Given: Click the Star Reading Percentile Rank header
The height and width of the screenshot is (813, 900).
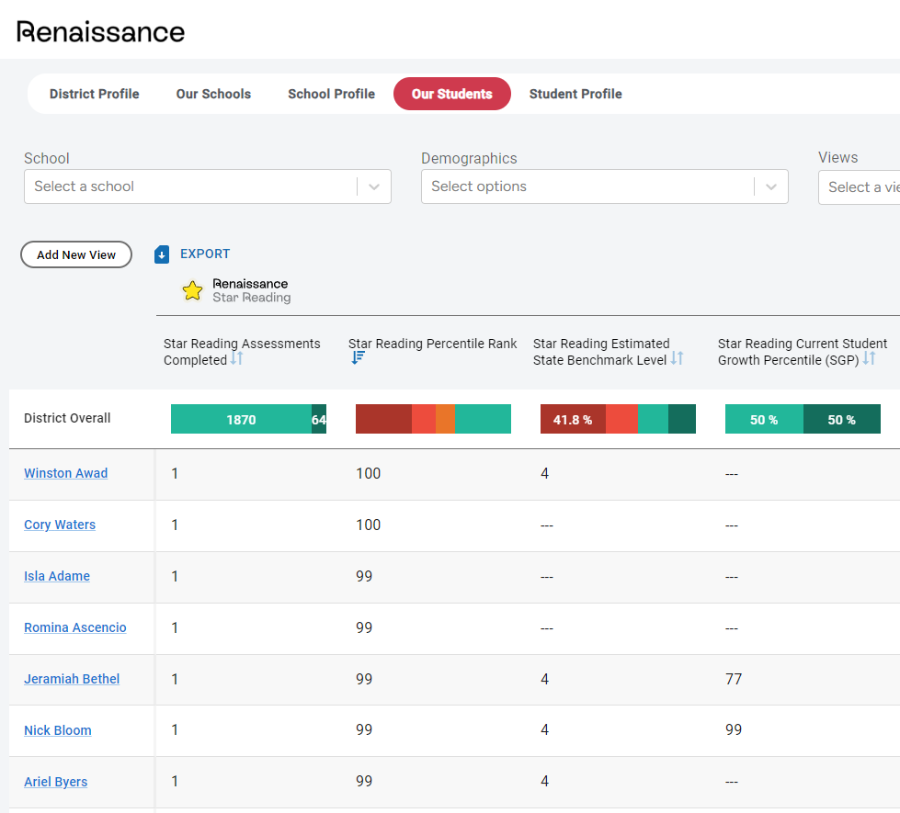Looking at the screenshot, I should pyautogui.click(x=433, y=344).
